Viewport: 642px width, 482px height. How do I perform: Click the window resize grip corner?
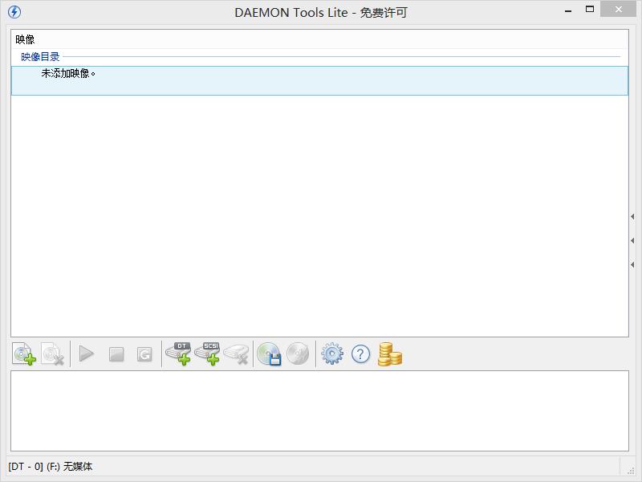point(631,471)
